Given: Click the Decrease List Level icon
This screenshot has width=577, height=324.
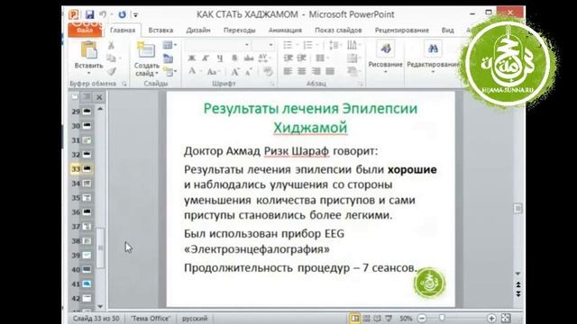Looking at the screenshot, I should 288,58.
